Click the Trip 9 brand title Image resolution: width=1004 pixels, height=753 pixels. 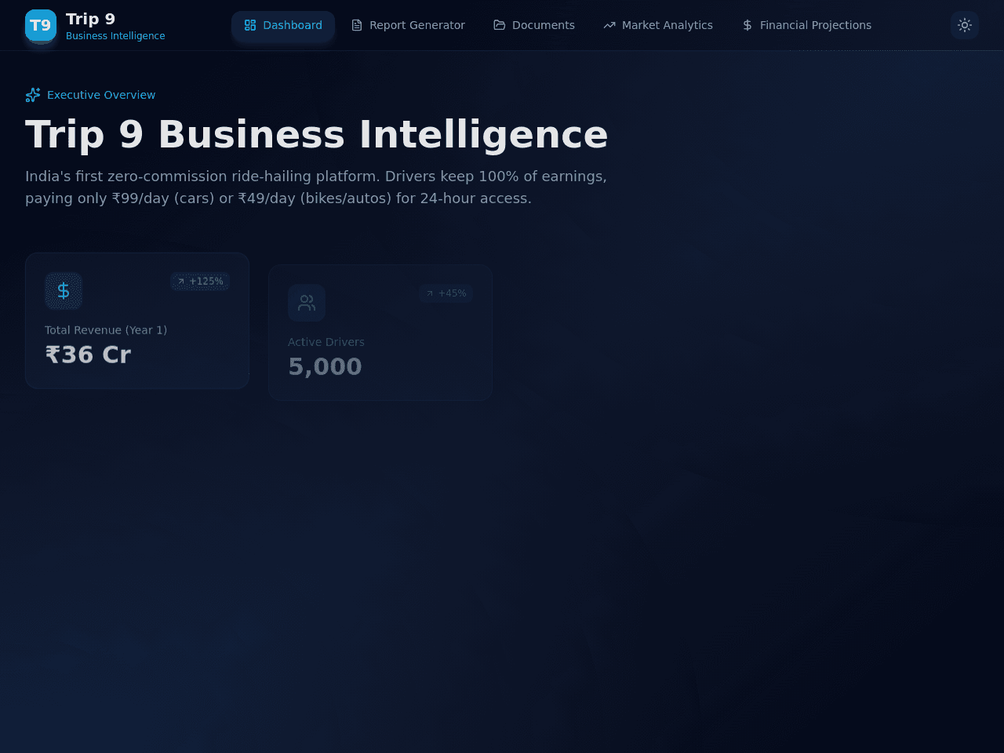coord(90,19)
